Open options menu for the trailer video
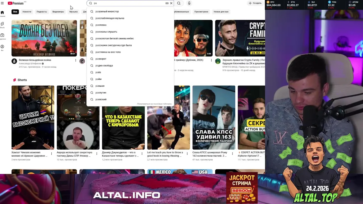 (x=211, y=60)
